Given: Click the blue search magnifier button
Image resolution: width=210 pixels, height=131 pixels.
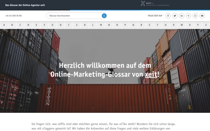Looking at the screenshot, I should coord(104,16).
